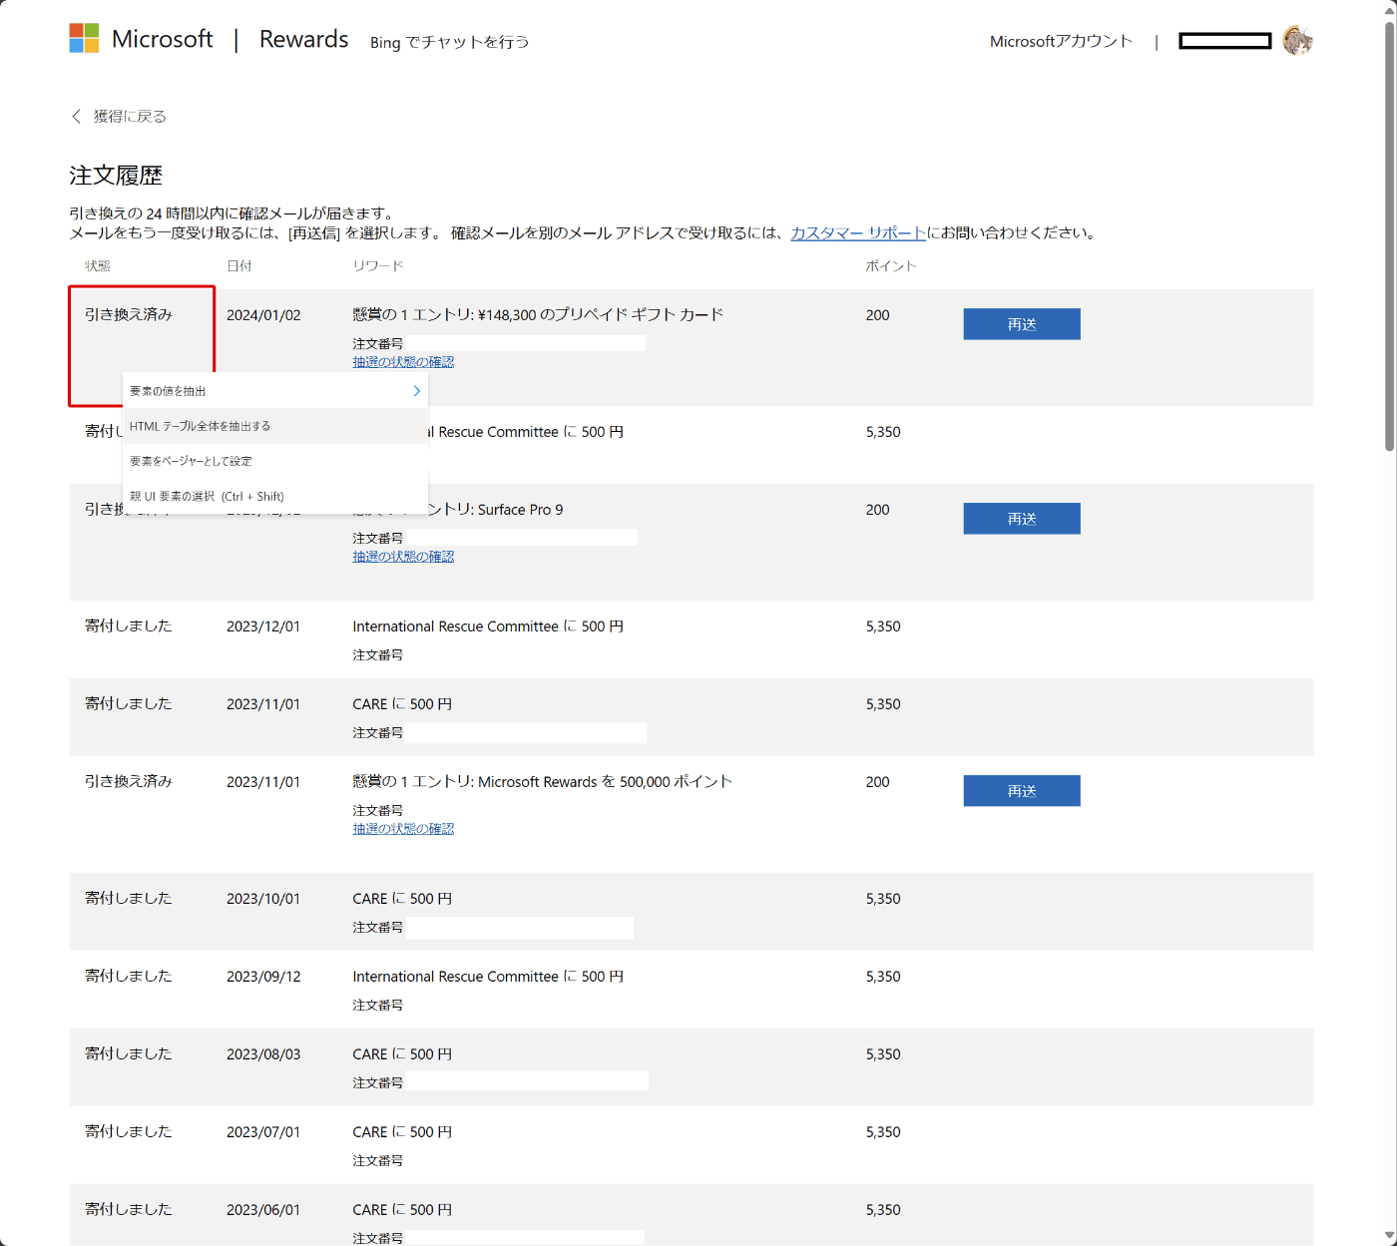Choose 親 UI 要素の選択 menu entry

point(275,496)
